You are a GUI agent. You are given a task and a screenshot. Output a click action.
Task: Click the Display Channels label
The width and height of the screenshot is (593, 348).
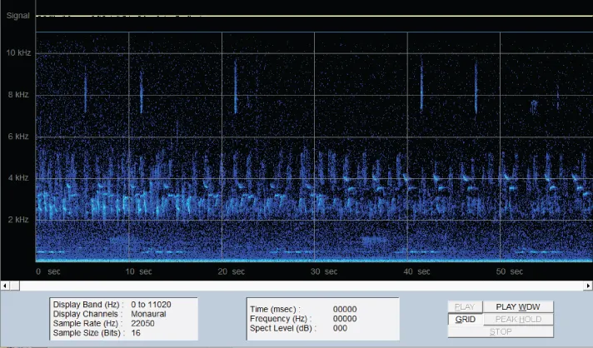[87, 314]
